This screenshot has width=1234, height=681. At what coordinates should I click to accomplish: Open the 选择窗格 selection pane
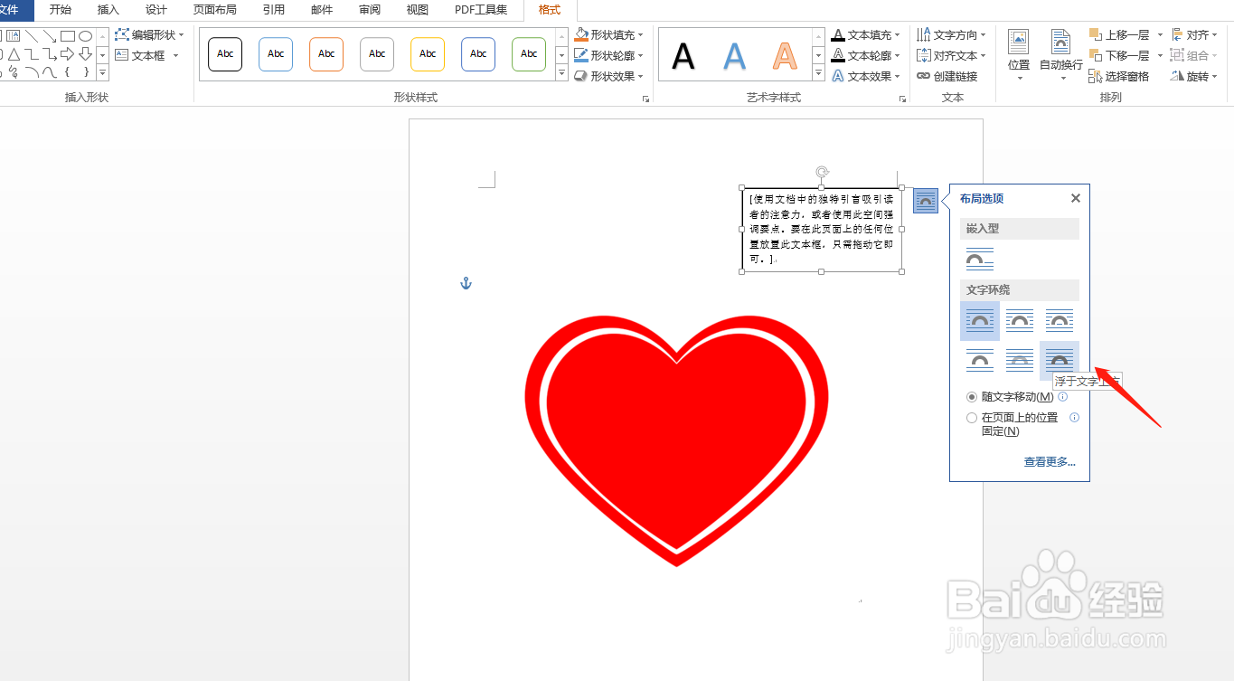point(1119,76)
